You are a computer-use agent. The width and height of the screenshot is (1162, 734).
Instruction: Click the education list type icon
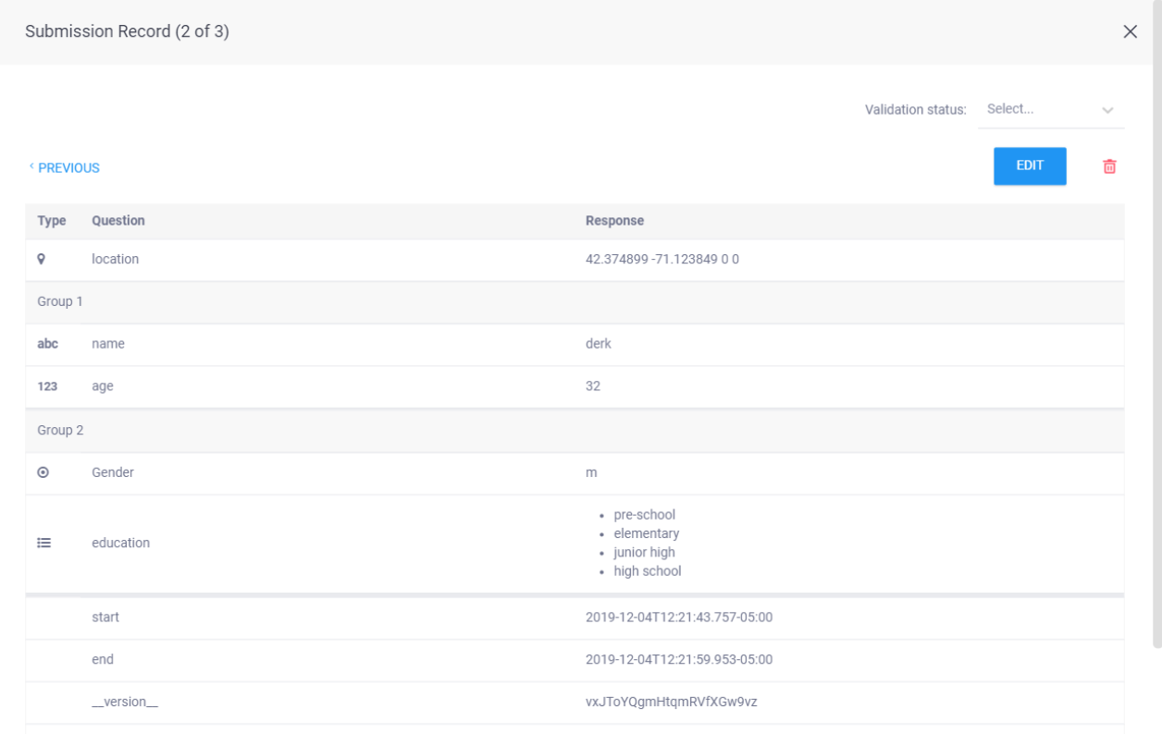coord(43,544)
